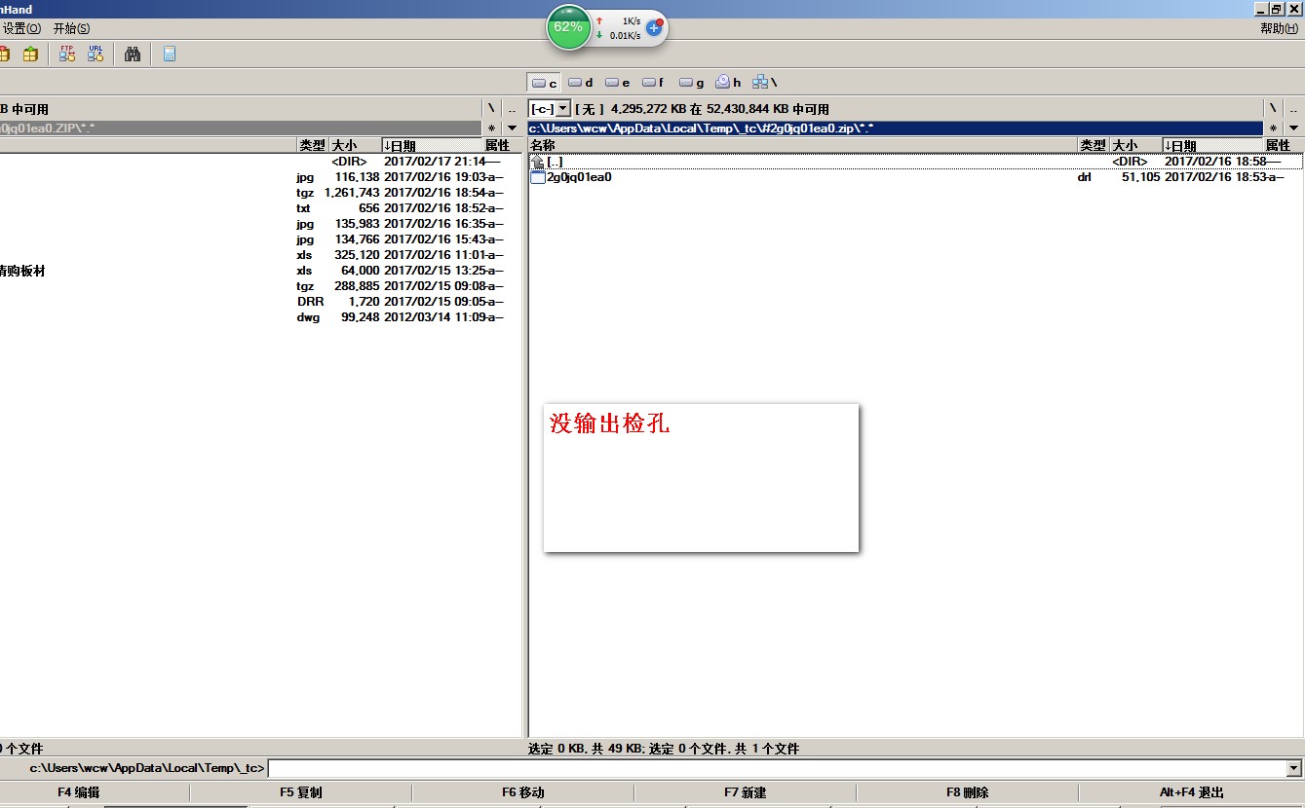Sort left panel by 日期 column
Viewport: 1305px width, 808px height.
432,145
